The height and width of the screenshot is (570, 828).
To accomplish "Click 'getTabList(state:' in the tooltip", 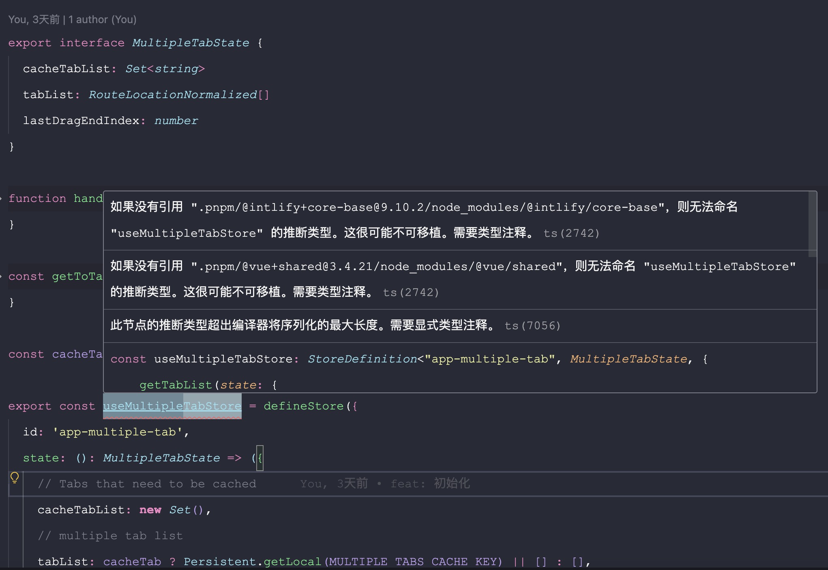I will click(201, 385).
